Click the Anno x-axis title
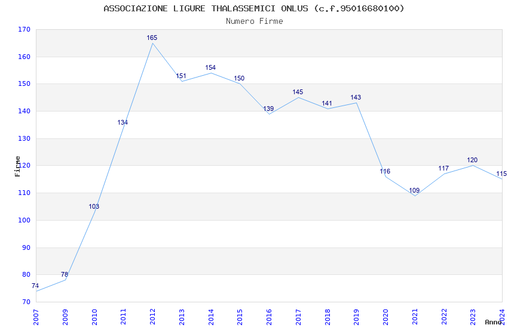Screen dimensions: 508x328 click(493, 322)
